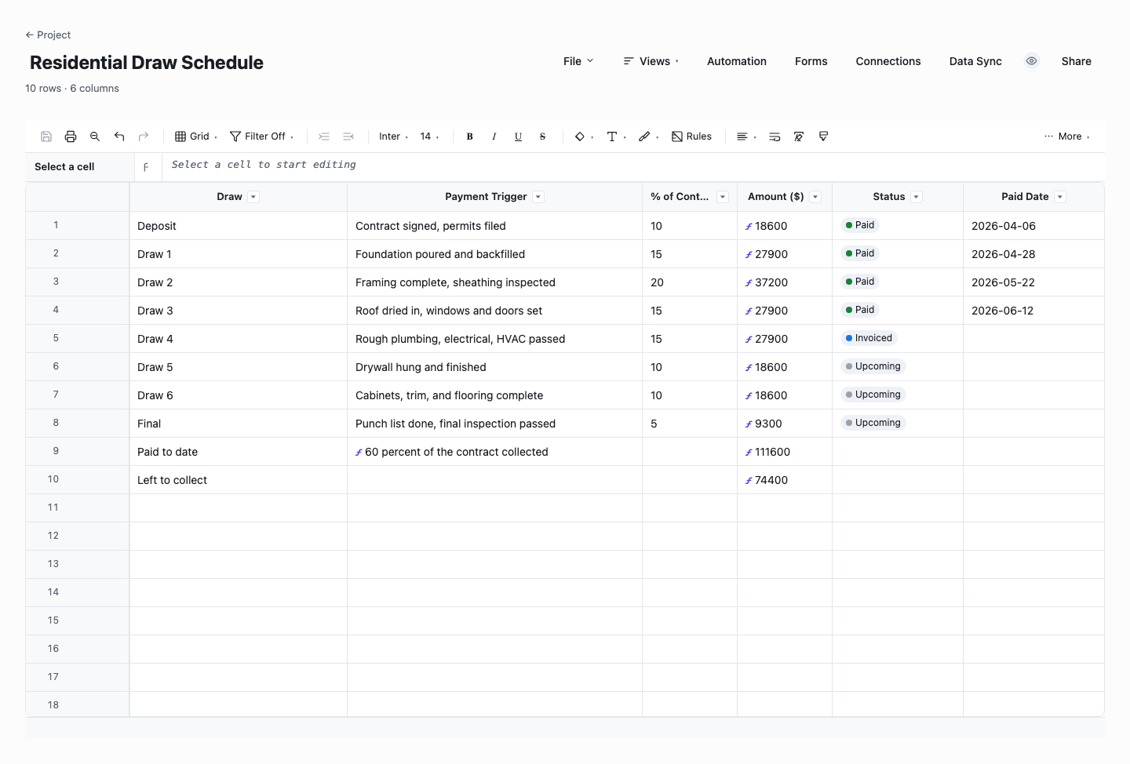
Task: Select the 'Left to collect' cell
Action: click(x=239, y=480)
